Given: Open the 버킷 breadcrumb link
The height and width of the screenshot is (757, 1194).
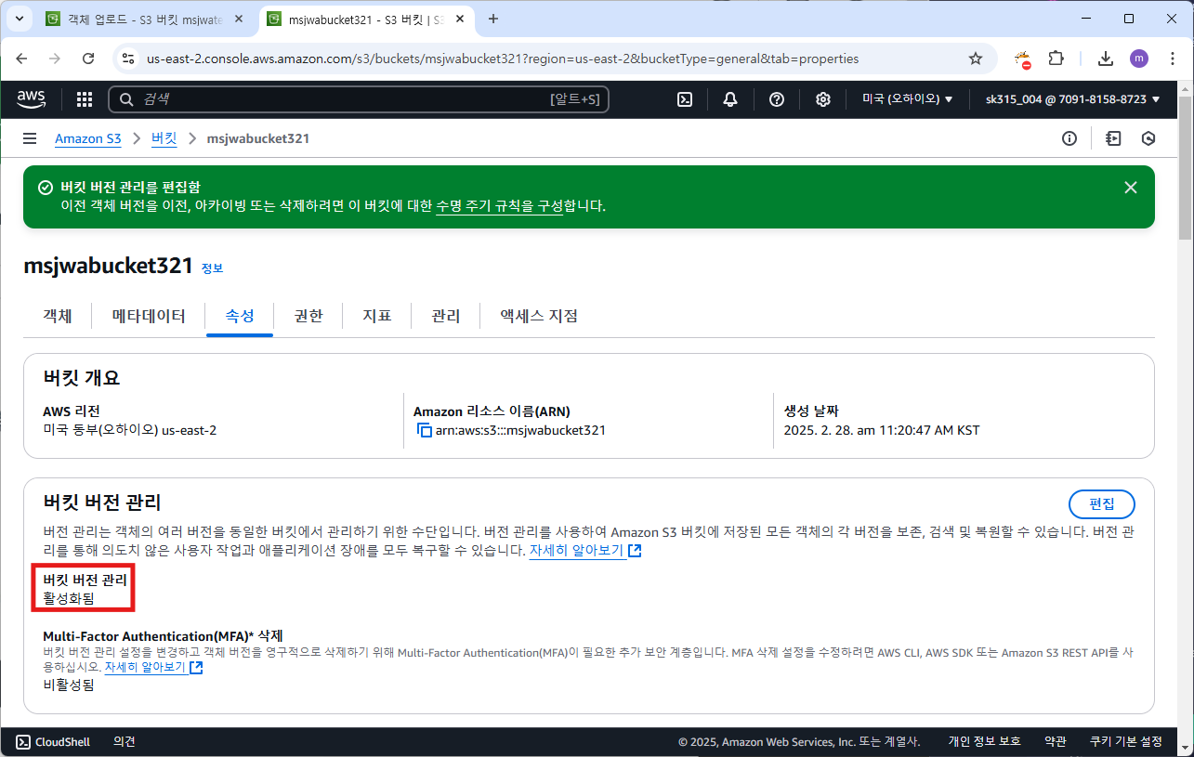Looking at the screenshot, I should point(164,138).
